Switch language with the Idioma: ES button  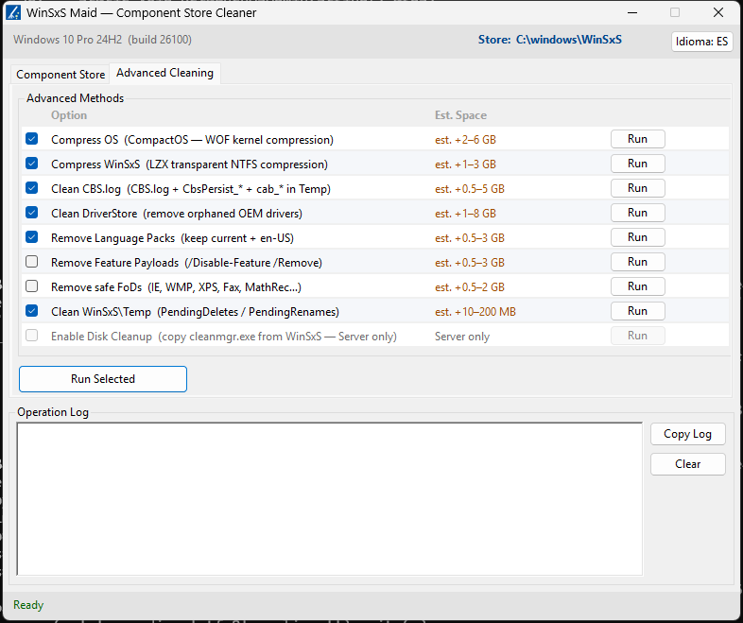(x=701, y=42)
